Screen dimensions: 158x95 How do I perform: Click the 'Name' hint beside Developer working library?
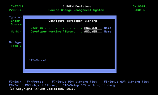click(108, 31)
